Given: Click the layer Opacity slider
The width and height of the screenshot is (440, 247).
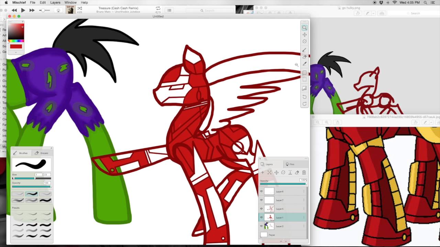Looking at the screenshot, I should (283, 184).
